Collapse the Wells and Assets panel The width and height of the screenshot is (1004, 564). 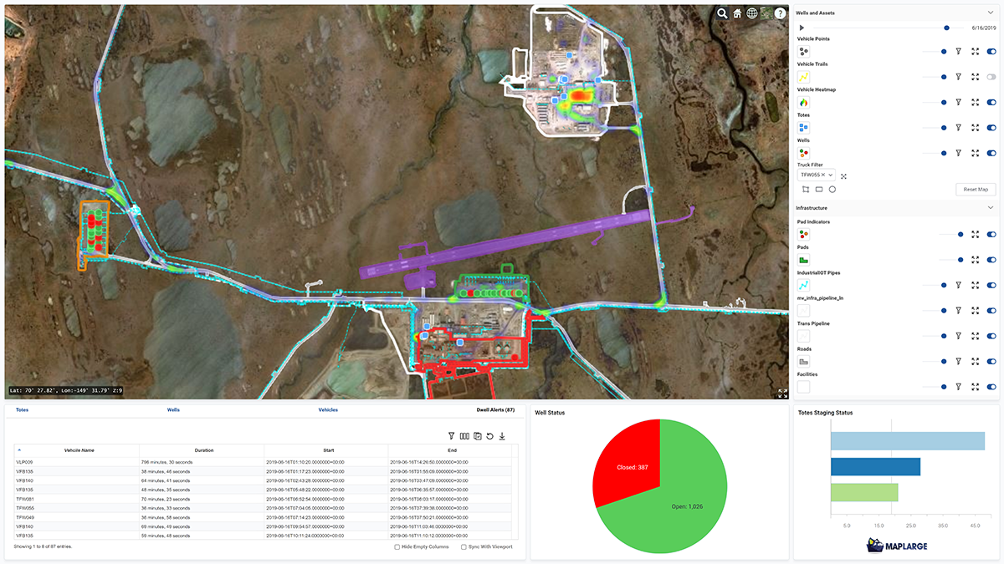[x=991, y=13]
